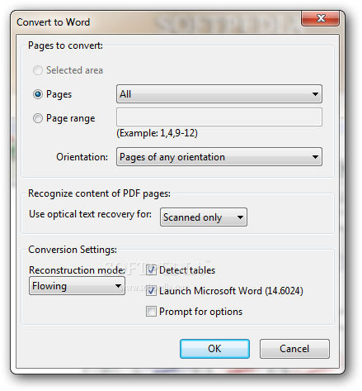Open the Reconstruction mode 'Flowing' dropdown
Screen dimensions: 362x391
[x=77, y=286]
